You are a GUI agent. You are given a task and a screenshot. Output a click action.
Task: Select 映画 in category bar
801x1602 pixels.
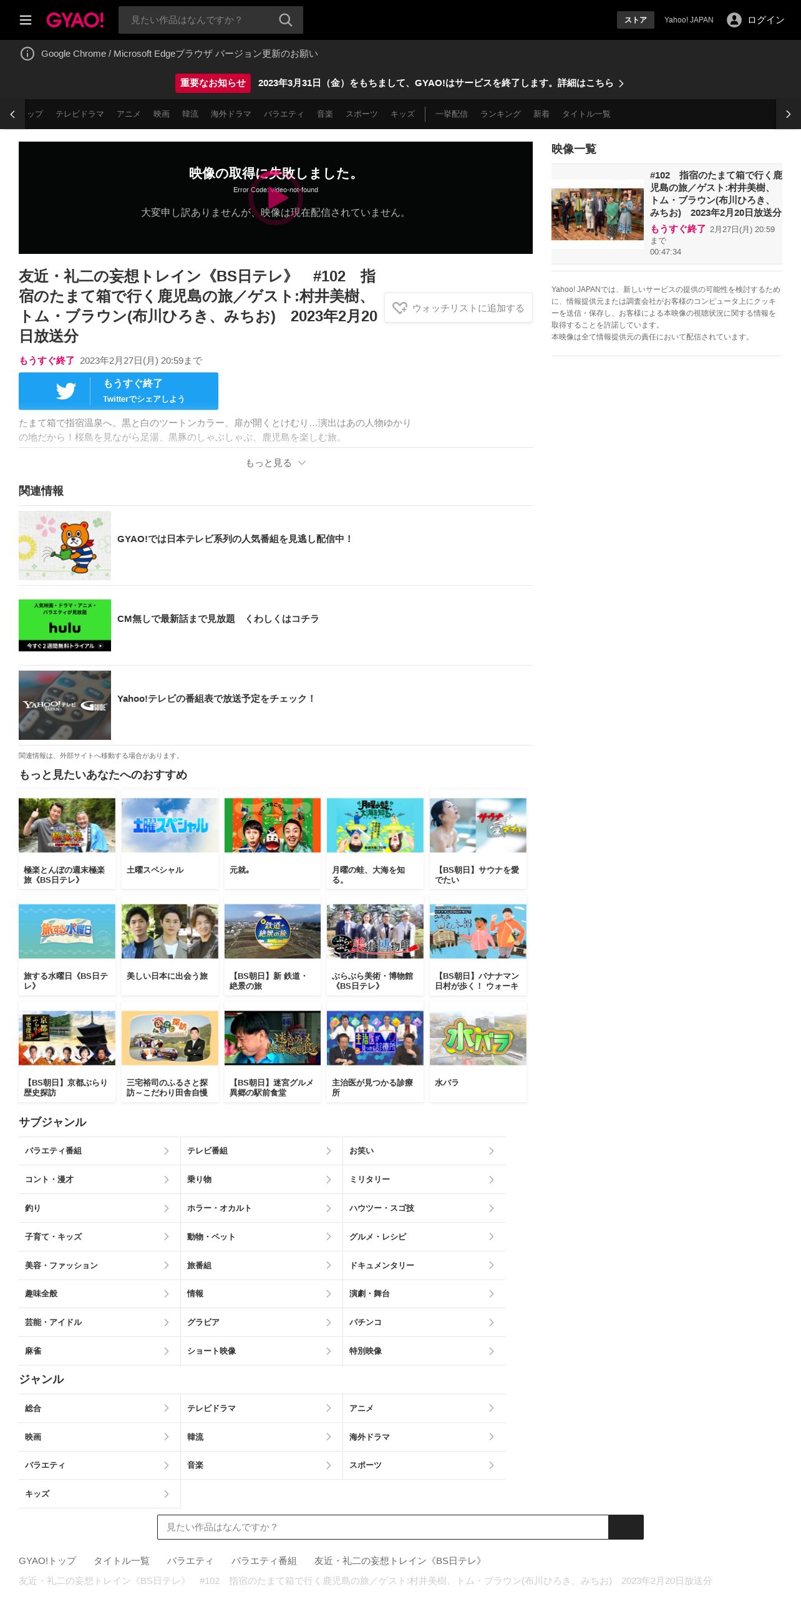click(162, 114)
